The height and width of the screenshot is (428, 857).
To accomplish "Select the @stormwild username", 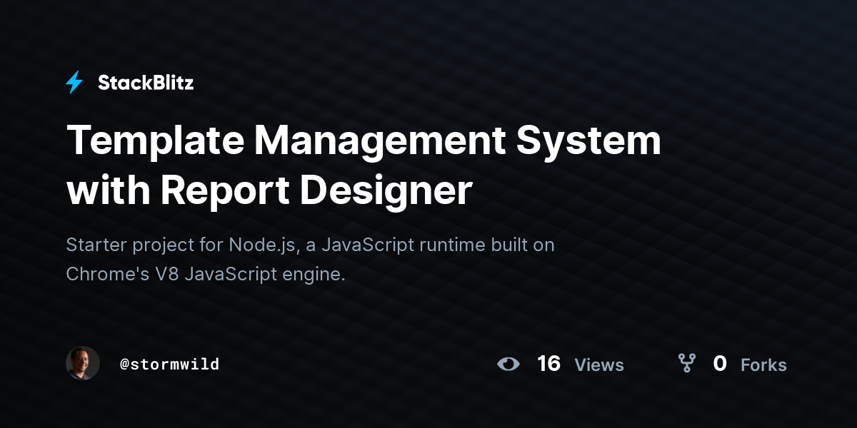I will coord(170,364).
